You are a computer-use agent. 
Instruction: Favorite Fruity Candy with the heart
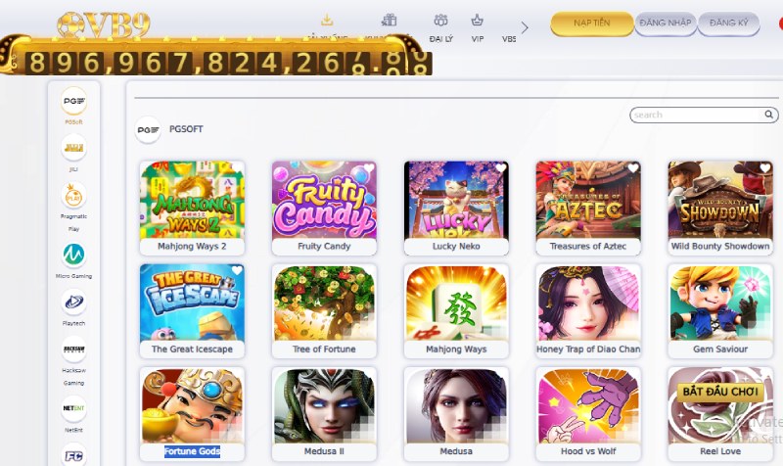369,168
